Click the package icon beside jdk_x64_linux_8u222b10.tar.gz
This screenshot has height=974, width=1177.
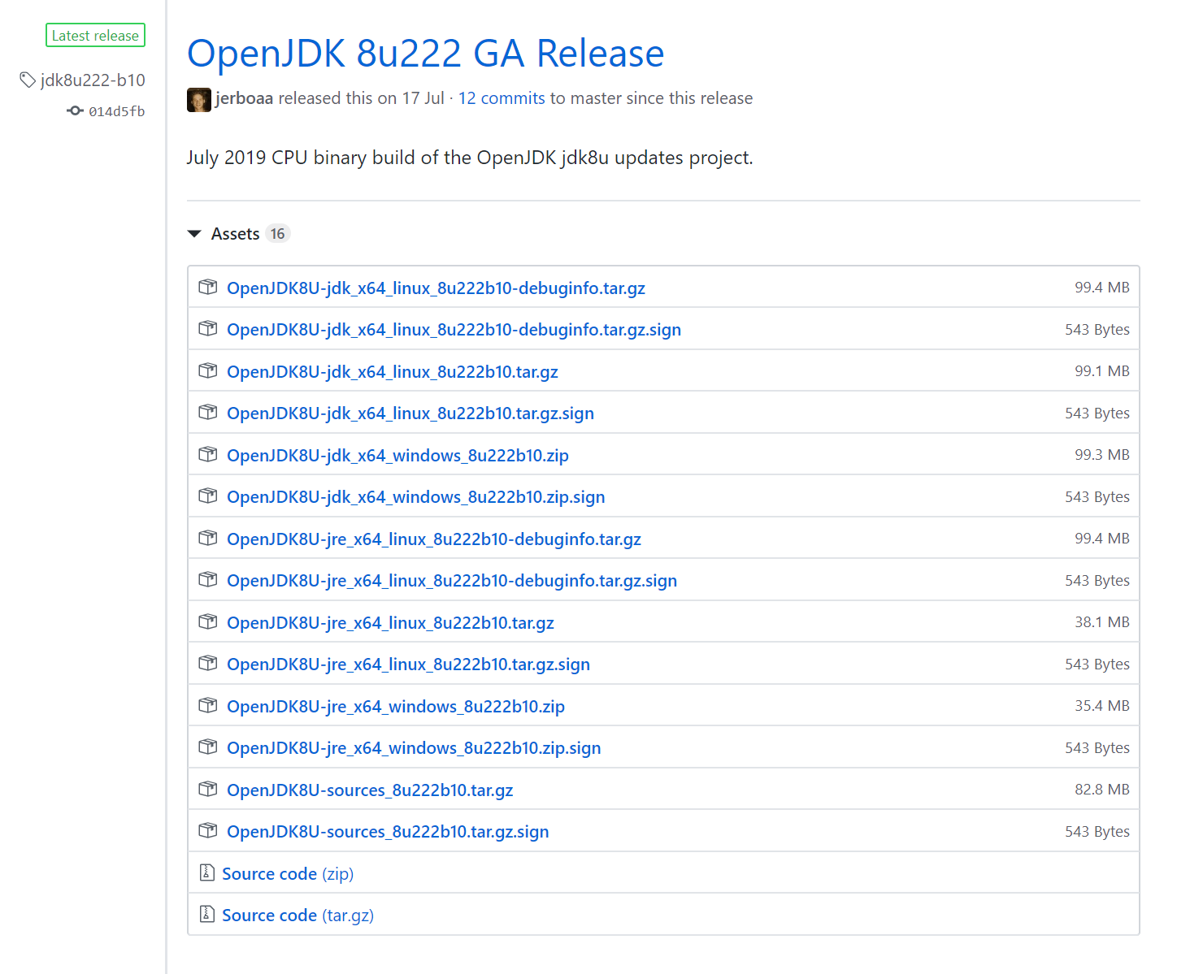coord(208,370)
